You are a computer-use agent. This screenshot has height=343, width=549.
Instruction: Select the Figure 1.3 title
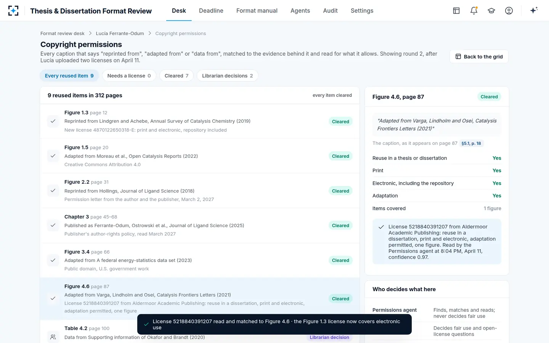tap(76, 112)
